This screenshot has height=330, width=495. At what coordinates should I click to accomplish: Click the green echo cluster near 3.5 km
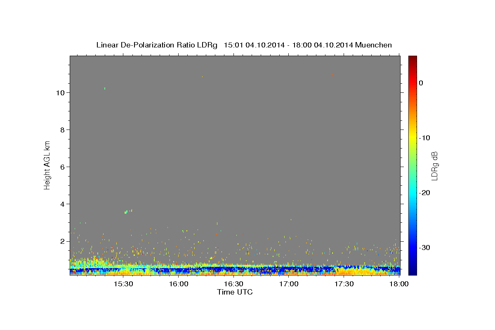click(126, 212)
